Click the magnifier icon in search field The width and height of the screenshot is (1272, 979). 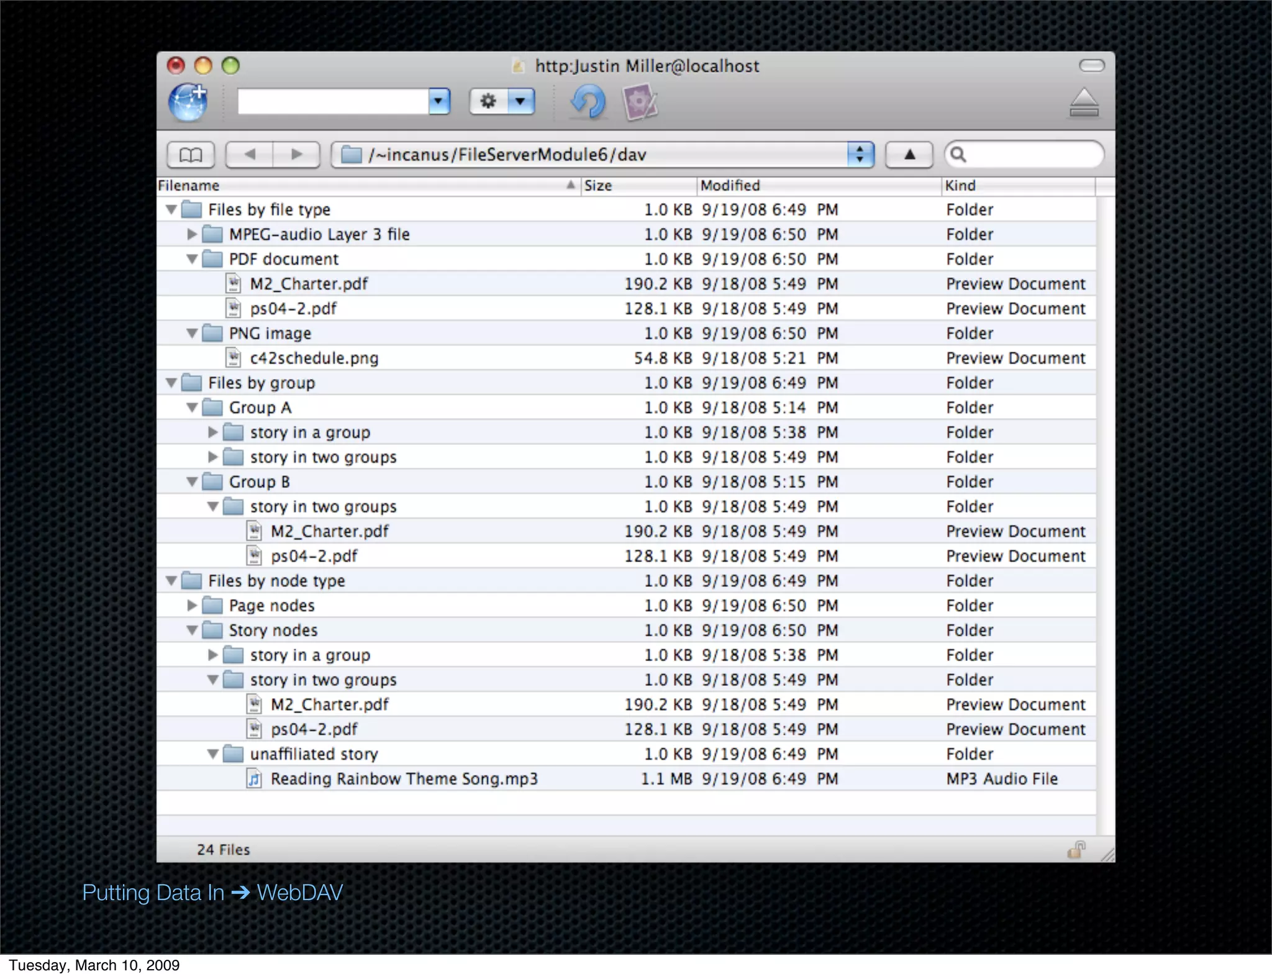(958, 155)
